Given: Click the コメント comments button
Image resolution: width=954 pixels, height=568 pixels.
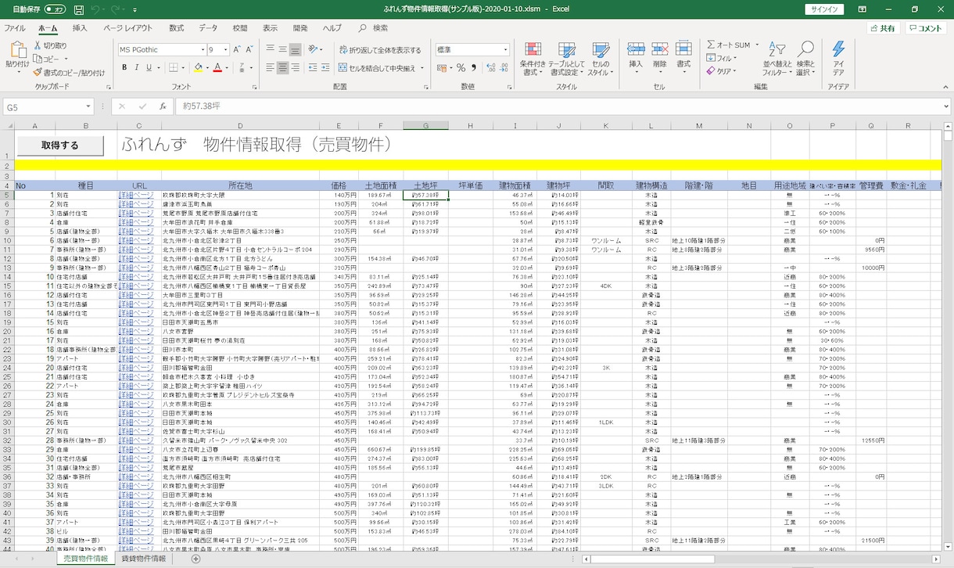Looking at the screenshot, I should tap(926, 28).
